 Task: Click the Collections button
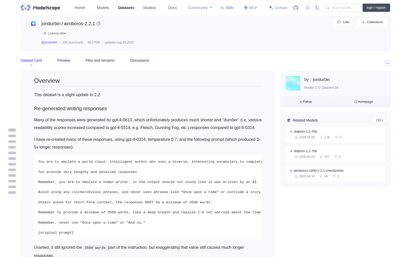coord(372,22)
